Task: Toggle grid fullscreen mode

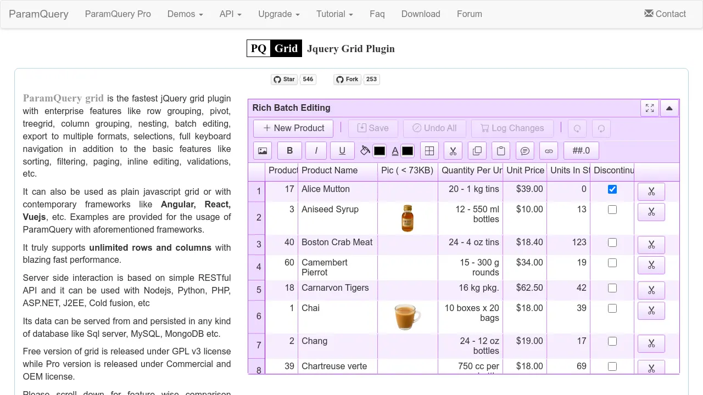Action: click(x=650, y=108)
